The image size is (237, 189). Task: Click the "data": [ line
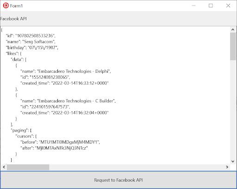click(19, 59)
